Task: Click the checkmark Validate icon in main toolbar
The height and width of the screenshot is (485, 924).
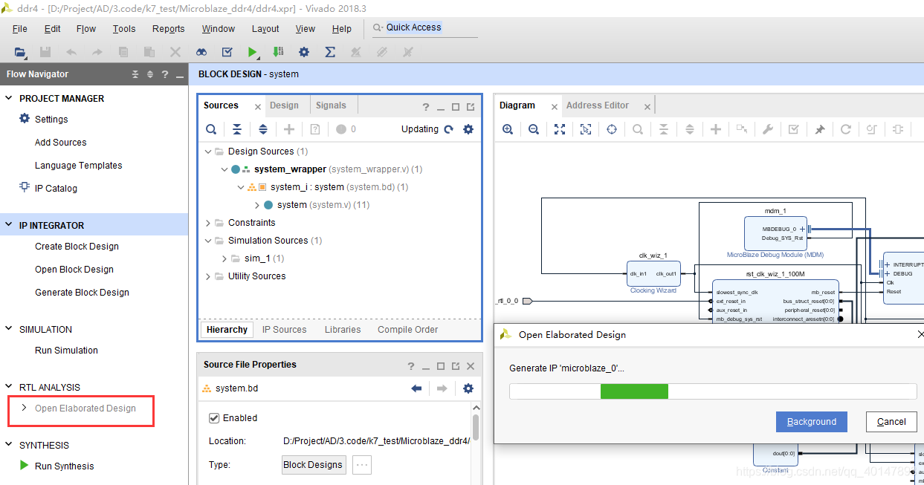Action: tap(227, 52)
